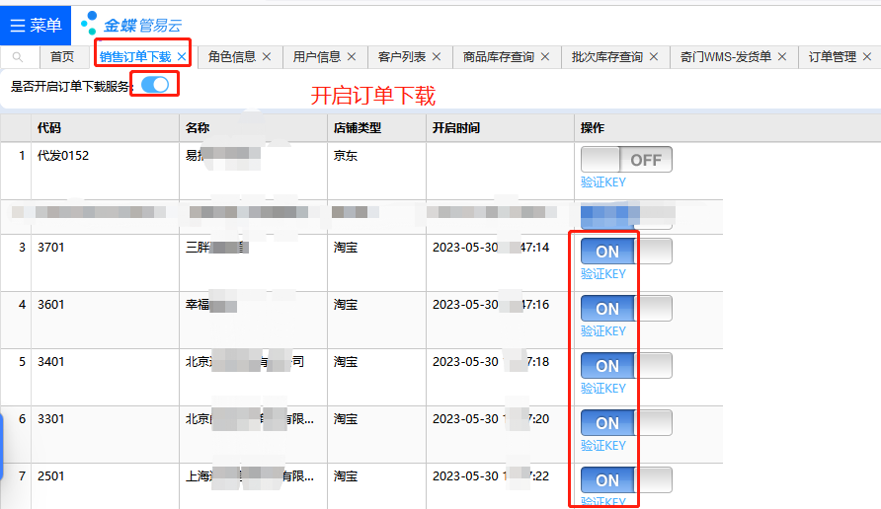The height and width of the screenshot is (509, 881).
Task: Switch to the 首页 tab
Action: click(62, 57)
